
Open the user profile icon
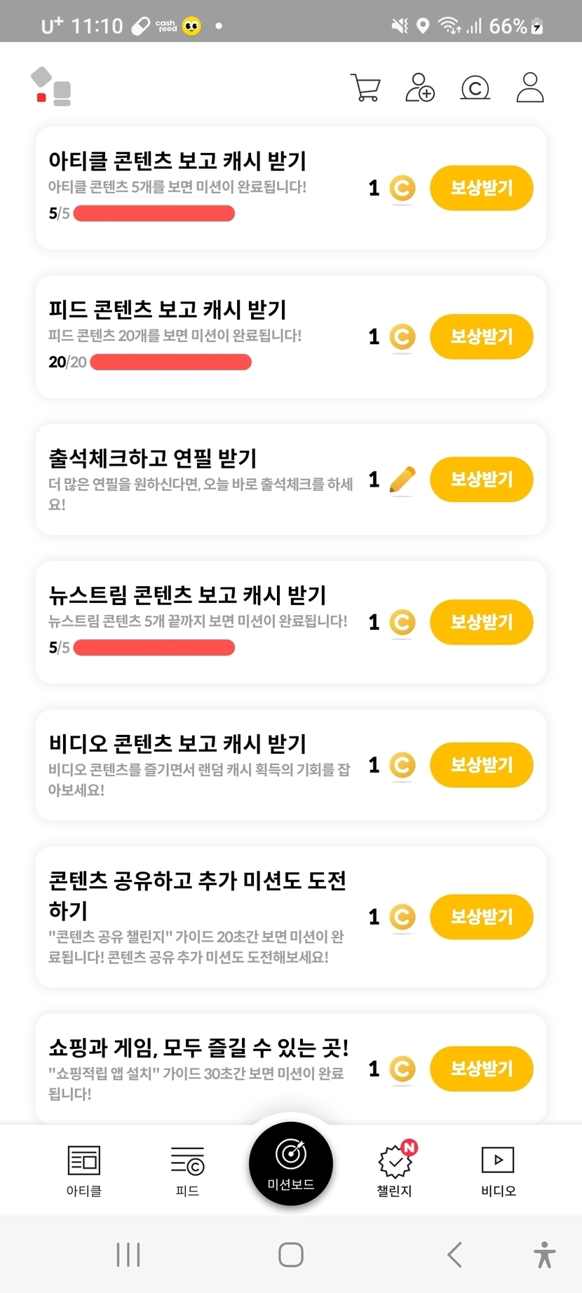[530, 88]
